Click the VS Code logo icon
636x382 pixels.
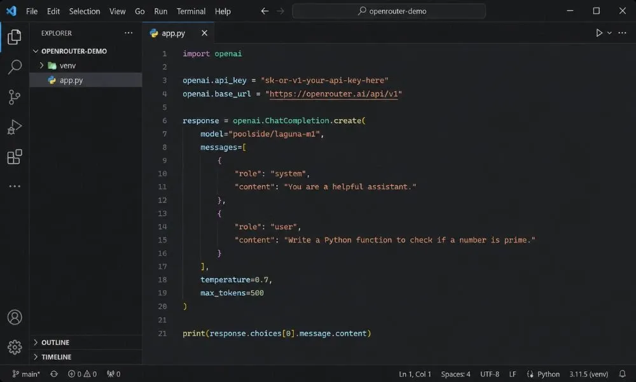(x=11, y=11)
